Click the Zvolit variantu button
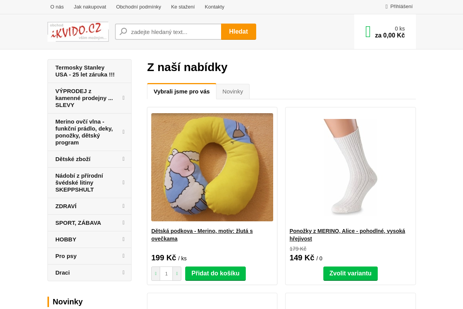 point(350,273)
